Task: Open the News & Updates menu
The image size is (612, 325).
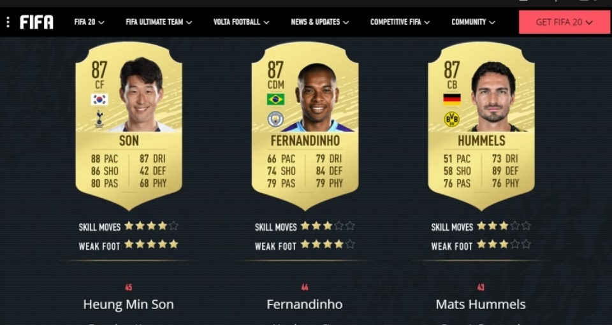Action: [319, 22]
